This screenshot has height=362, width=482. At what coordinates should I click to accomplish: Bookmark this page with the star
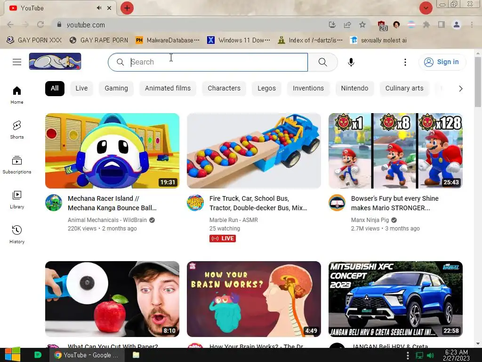point(362,25)
